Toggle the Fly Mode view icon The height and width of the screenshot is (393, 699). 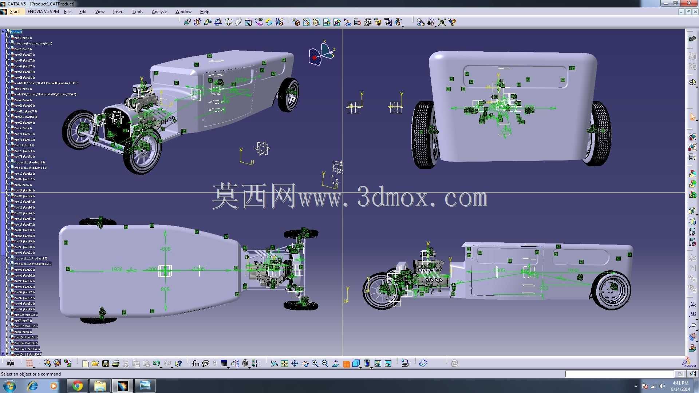[274, 363]
